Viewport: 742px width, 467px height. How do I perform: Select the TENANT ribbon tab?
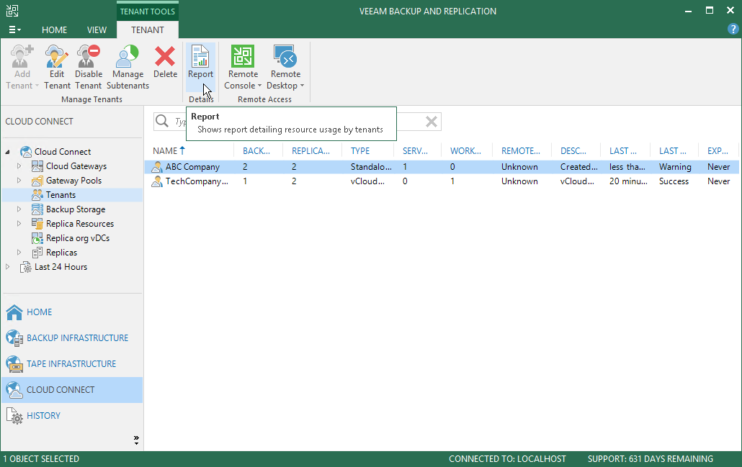[148, 30]
